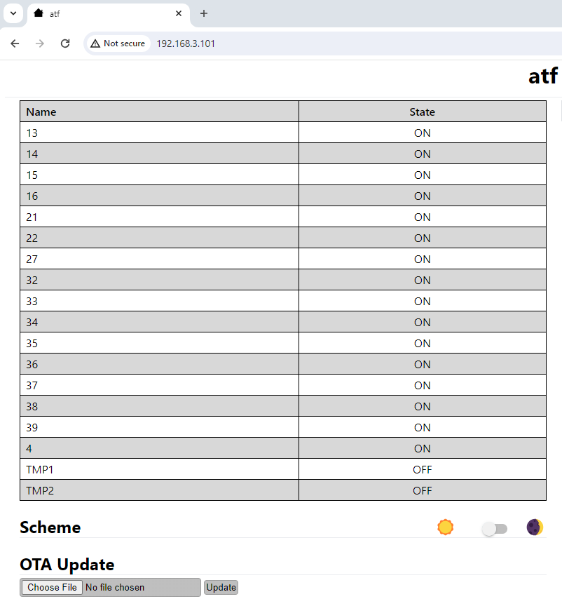Click the Not secure warning icon
This screenshot has width=562, height=599.
[95, 43]
